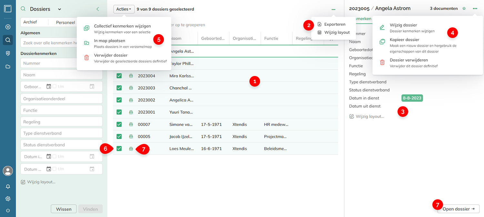Focus the Type dienstverband search field
This screenshot has height=217, width=484.
(x=61, y=133)
